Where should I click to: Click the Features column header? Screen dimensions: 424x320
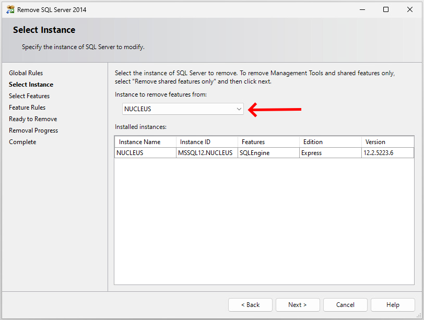coord(253,142)
